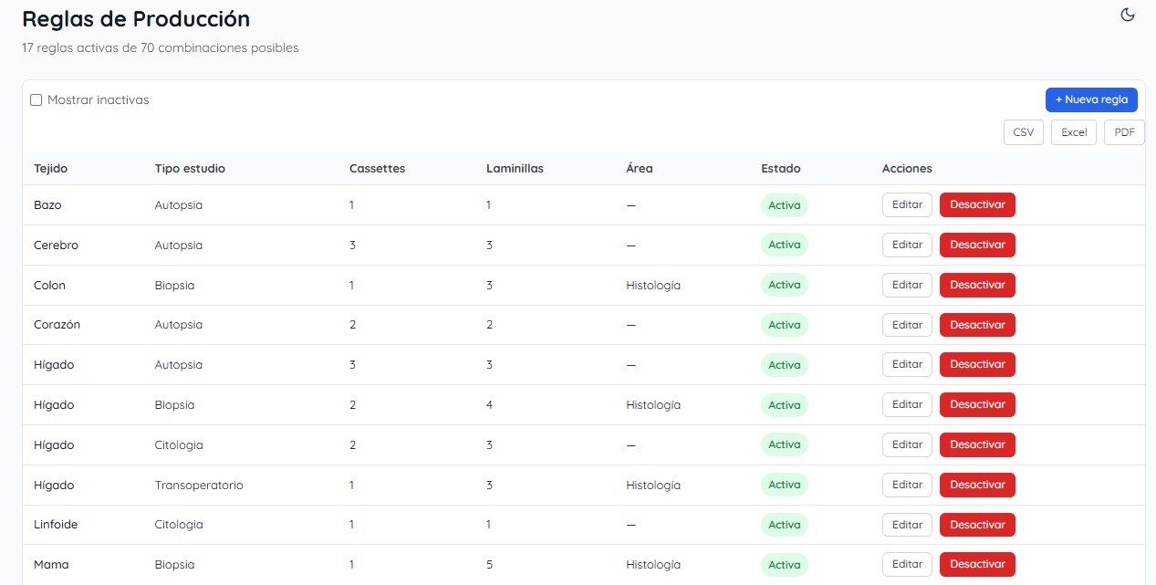Edit the Linfoide Citologia rule

(x=907, y=525)
